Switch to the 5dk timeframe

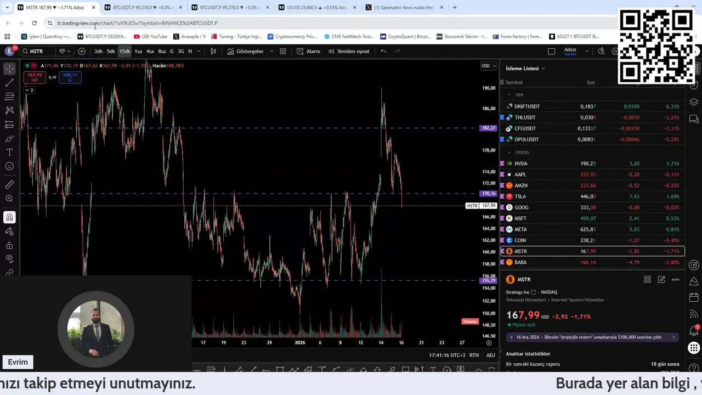[111, 51]
